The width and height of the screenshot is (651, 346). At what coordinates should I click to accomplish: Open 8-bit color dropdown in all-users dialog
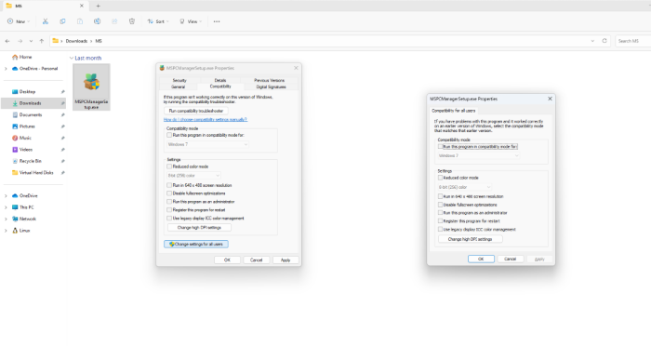(465, 187)
